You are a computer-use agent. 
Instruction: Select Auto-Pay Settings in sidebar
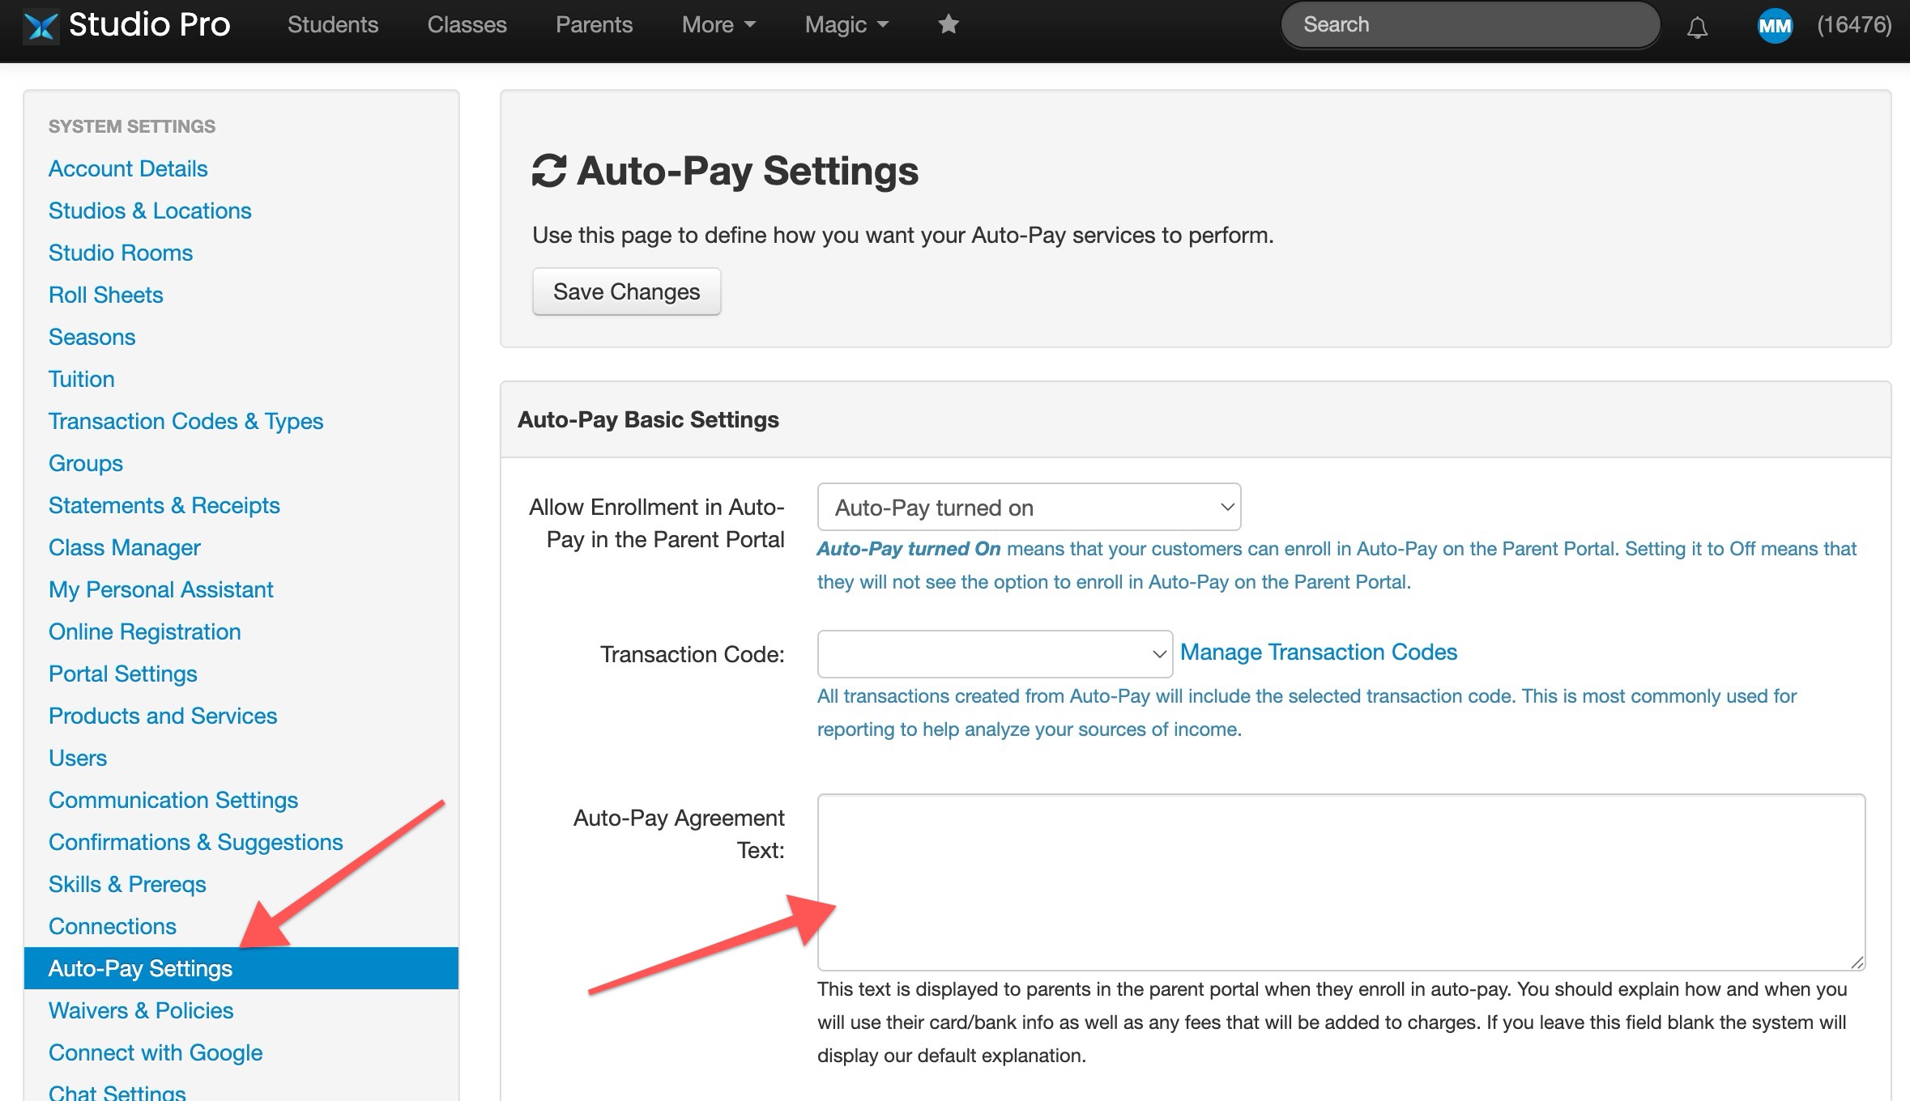click(x=241, y=968)
